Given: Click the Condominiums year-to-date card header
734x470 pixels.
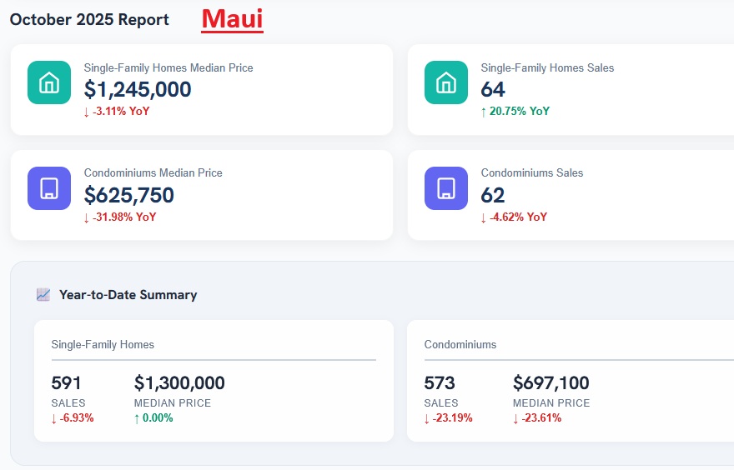Looking at the screenshot, I should point(460,344).
